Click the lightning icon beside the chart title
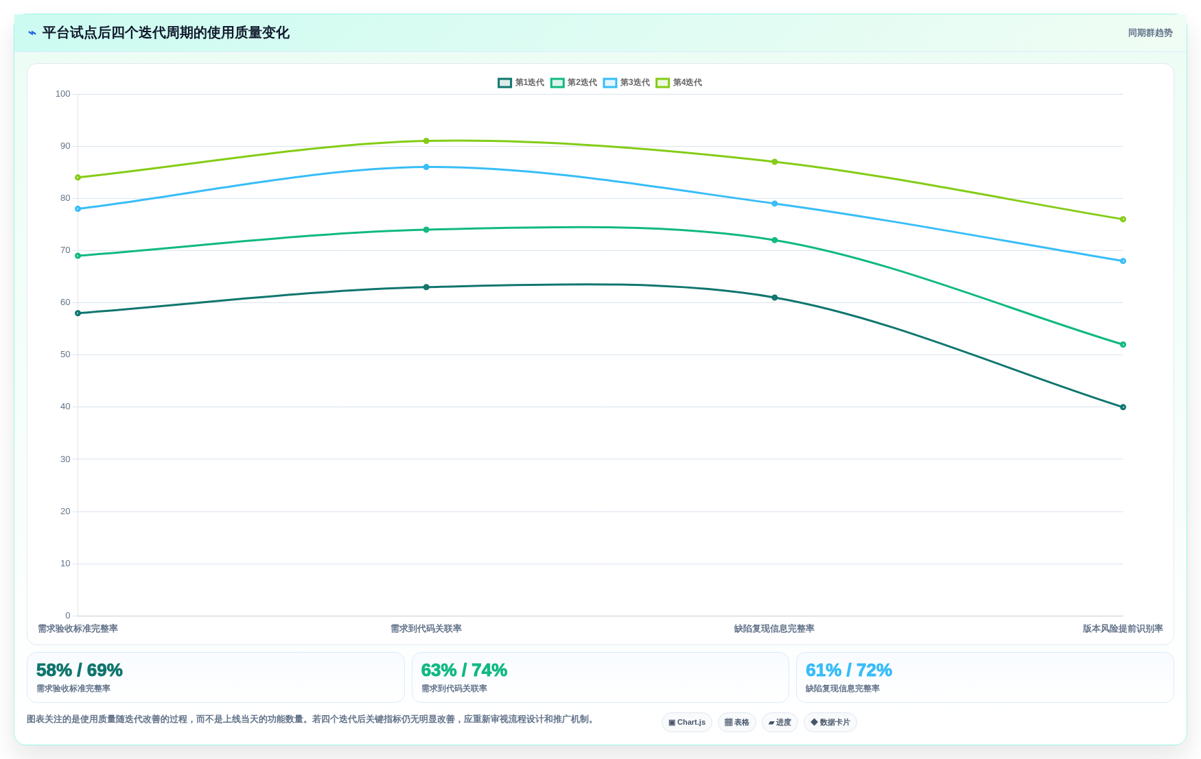1201x759 pixels. [32, 33]
